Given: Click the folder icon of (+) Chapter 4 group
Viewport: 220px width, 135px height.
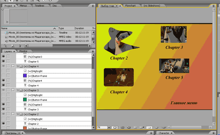Looking at the screenshot, I should coord(21,66).
